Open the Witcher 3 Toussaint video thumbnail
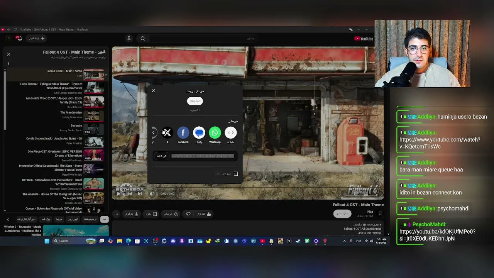This screenshot has width=494, height=278. (x=76, y=231)
